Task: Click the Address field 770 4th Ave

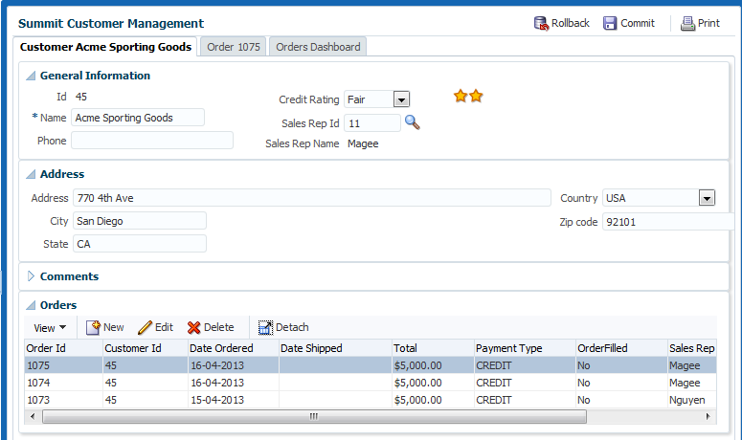Action: pyautogui.click(x=312, y=198)
